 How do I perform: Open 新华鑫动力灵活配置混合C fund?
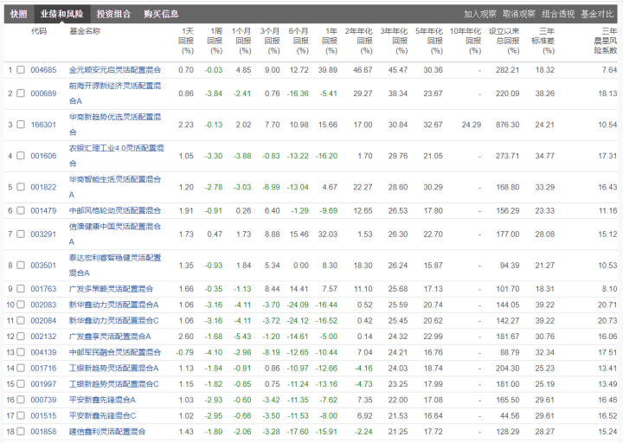pos(113,321)
